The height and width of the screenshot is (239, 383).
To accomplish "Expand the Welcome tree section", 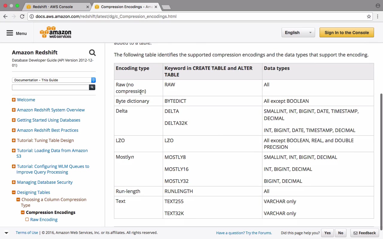I will (x=14, y=100).
